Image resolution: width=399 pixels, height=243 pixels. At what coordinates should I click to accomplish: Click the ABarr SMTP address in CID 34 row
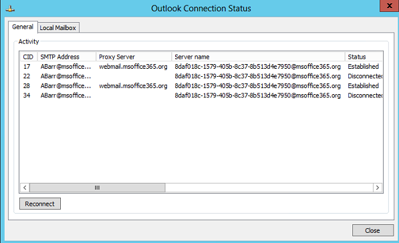(65, 95)
